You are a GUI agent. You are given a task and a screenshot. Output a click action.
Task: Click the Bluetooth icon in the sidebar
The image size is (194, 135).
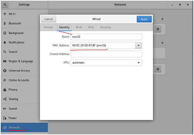pyautogui.click(x=5, y=23)
